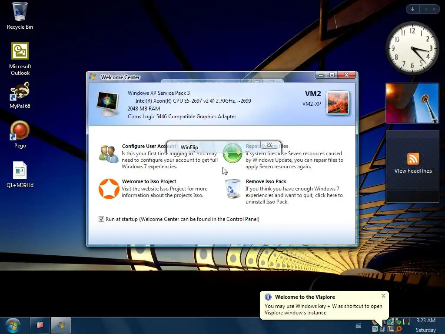The height and width of the screenshot is (334, 445).
Task: Launch Microsoft Outlook desktop shortcut
Action: [x=20, y=59]
